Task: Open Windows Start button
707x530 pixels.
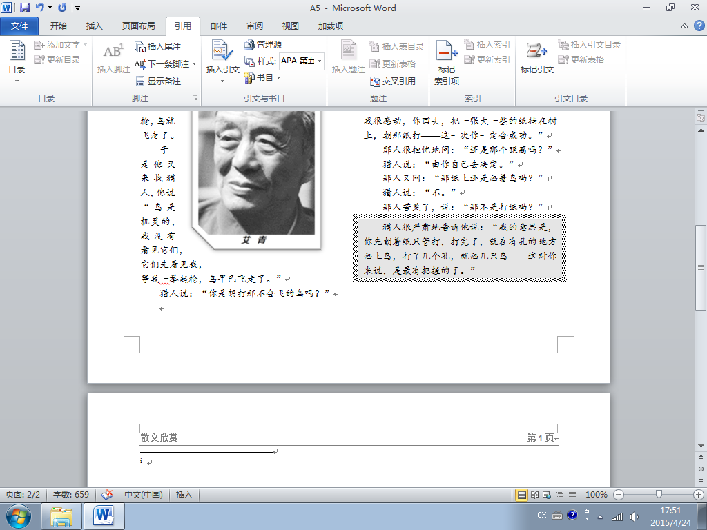Action: [19, 516]
